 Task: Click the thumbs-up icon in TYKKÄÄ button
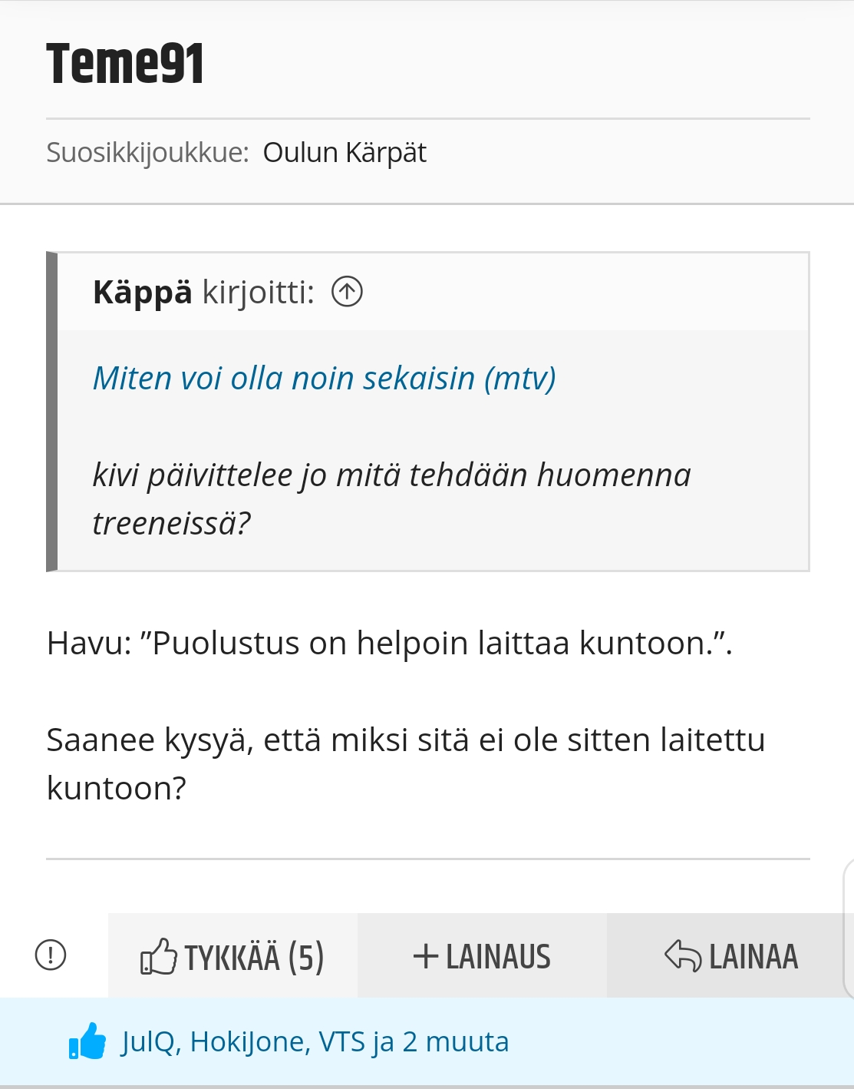[x=159, y=956]
